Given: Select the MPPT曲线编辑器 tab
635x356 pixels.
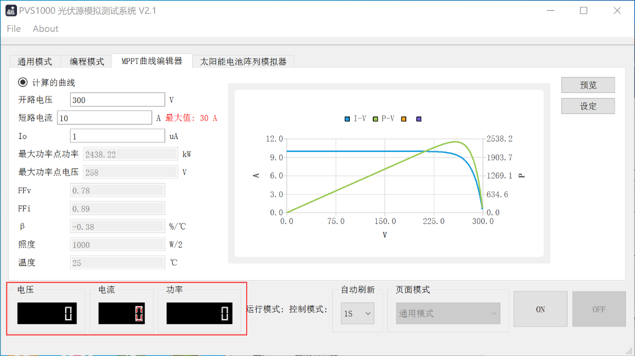Looking at the screenshot, I should (x=152, y=61).
